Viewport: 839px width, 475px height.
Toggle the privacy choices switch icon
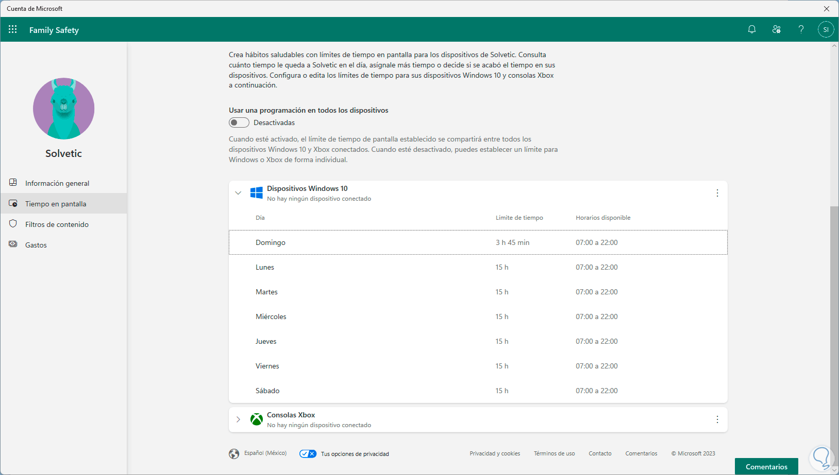click(308, 453)
